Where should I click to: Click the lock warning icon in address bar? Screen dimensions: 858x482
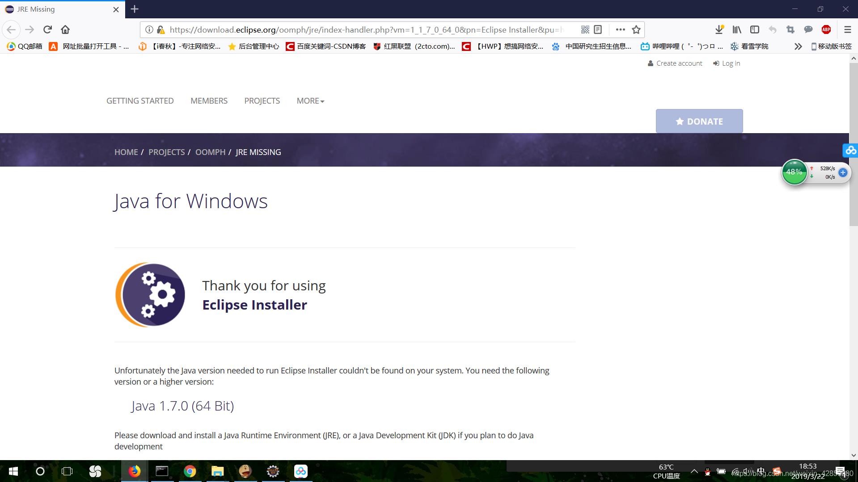(x=161, y=29)
